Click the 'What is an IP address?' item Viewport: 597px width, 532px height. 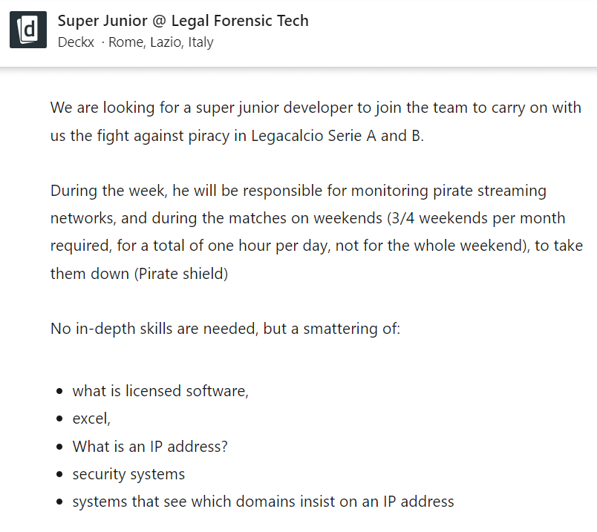[149, 446]
